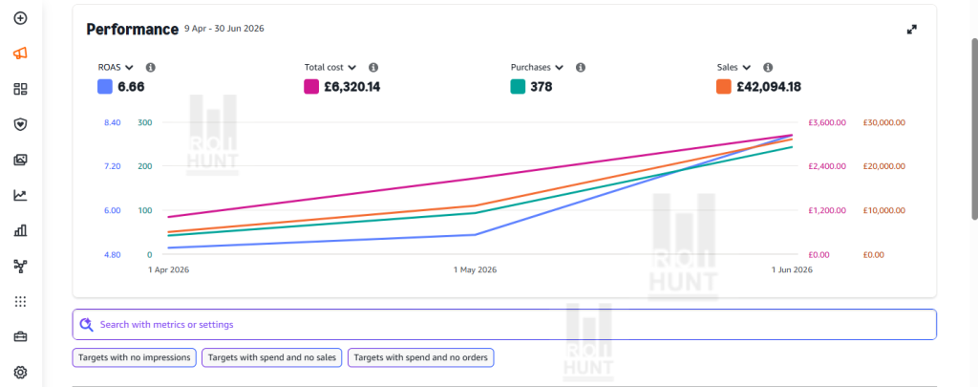
Task: Open the nine-dot apps grid icon
Action: pos(20,302)
